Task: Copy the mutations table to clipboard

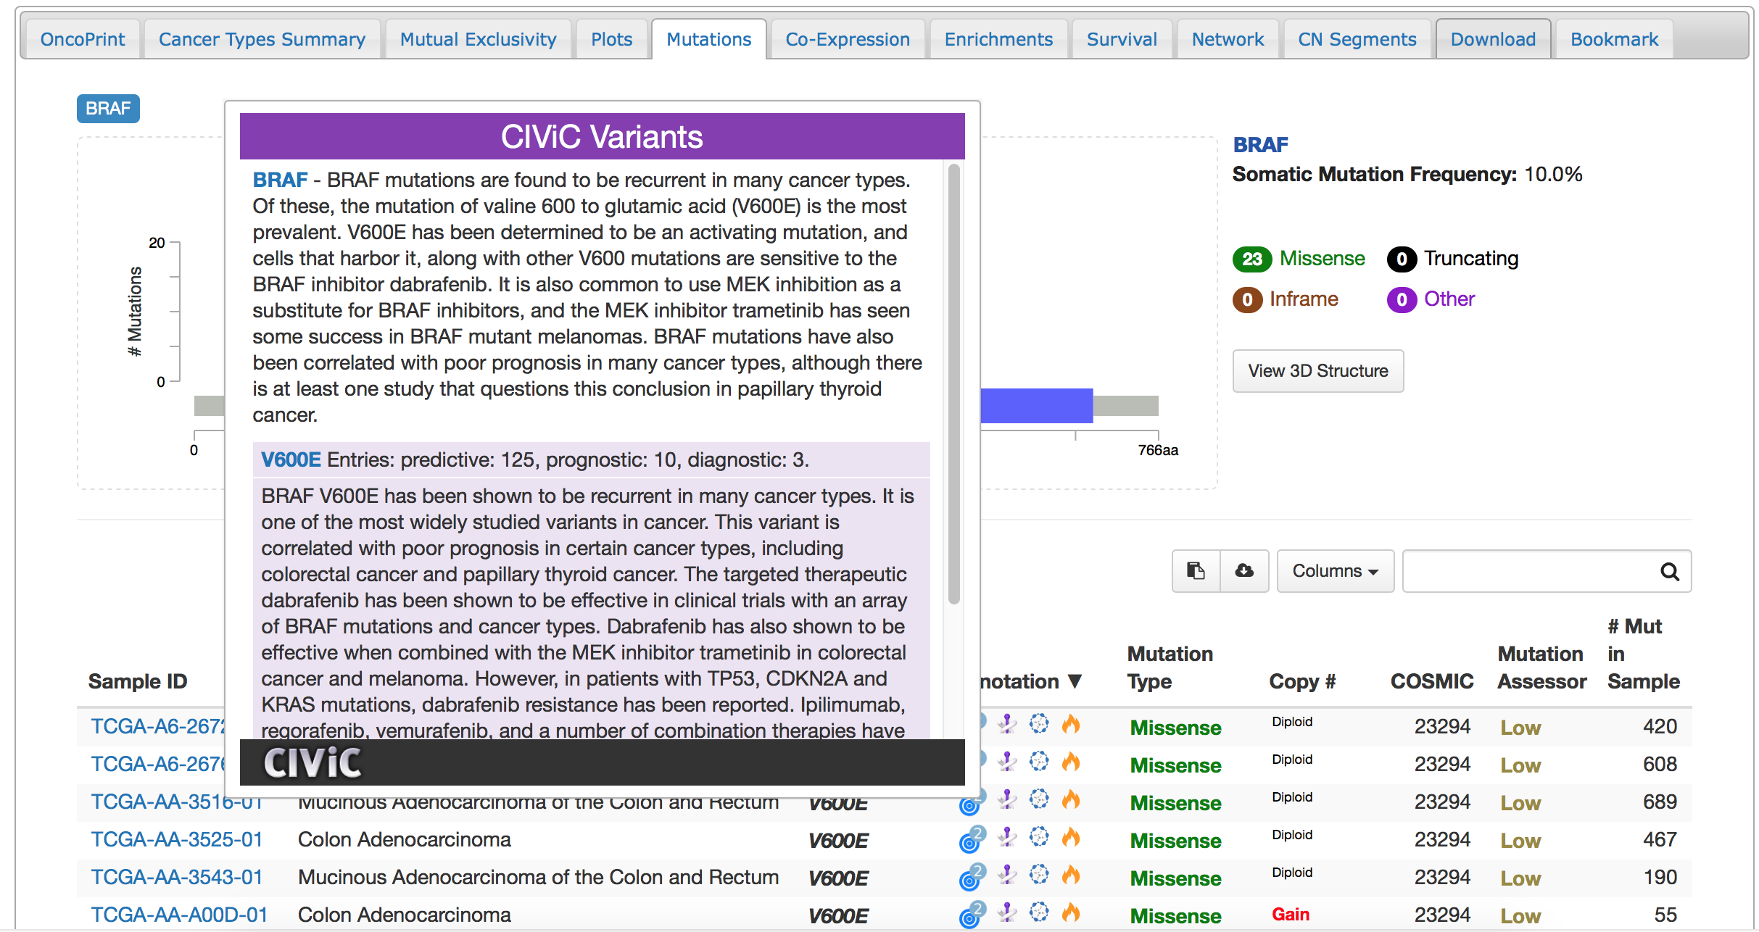Action: click(x=1196, y=571)
